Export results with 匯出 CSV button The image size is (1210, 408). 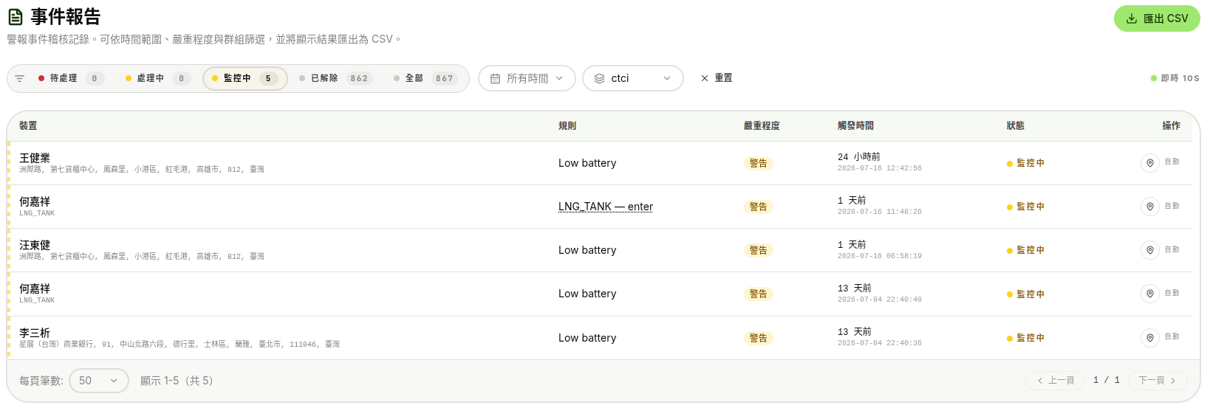(1157, 18)
